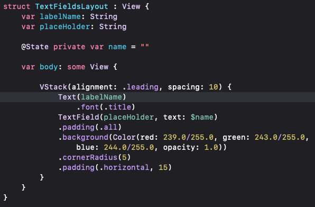Viewport: 315px width, 207px height.
Task: Place the cursor on the labelName variable declaration
Action: (60, 17)
